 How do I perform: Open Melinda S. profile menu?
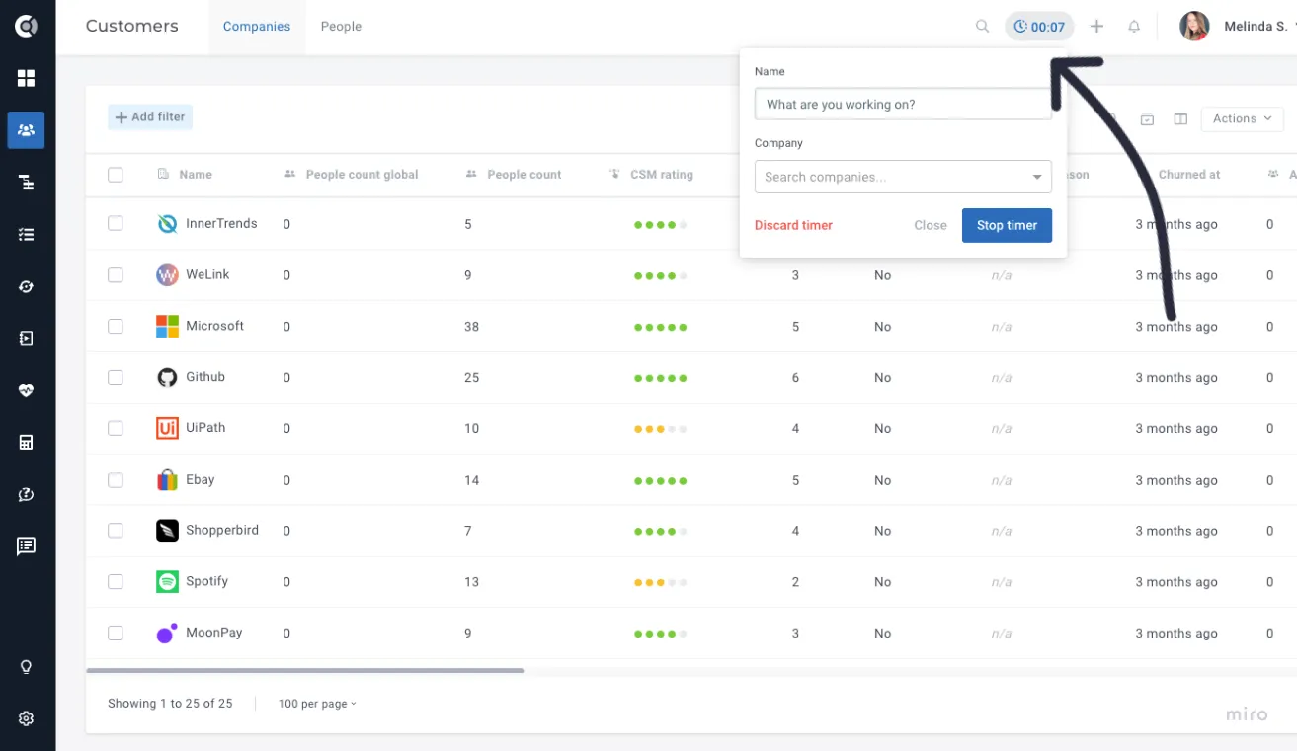click(1239, 27)
